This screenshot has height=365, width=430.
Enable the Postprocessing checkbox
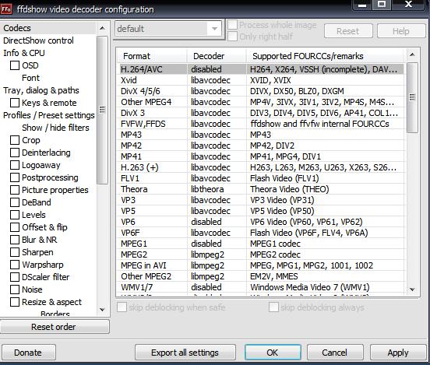click(x=15, y=177)
